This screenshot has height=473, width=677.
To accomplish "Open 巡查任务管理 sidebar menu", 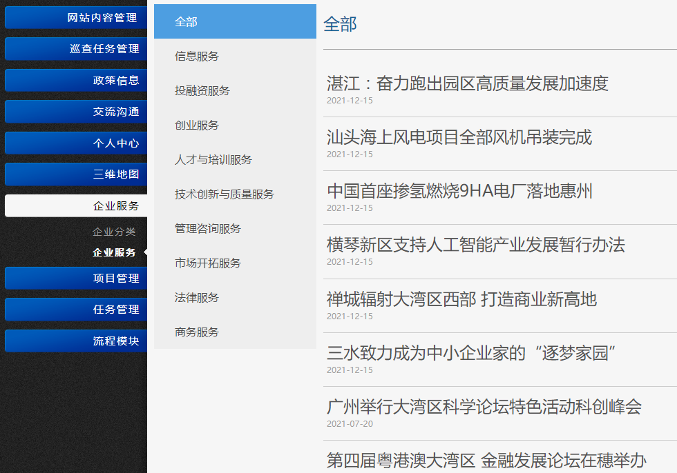I will pos(76,49).
